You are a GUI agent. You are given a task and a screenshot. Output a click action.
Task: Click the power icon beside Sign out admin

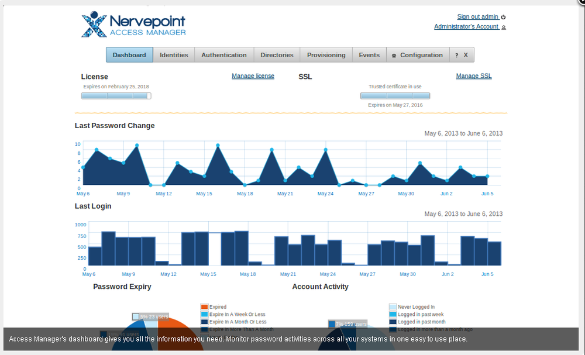click(503, 17)
